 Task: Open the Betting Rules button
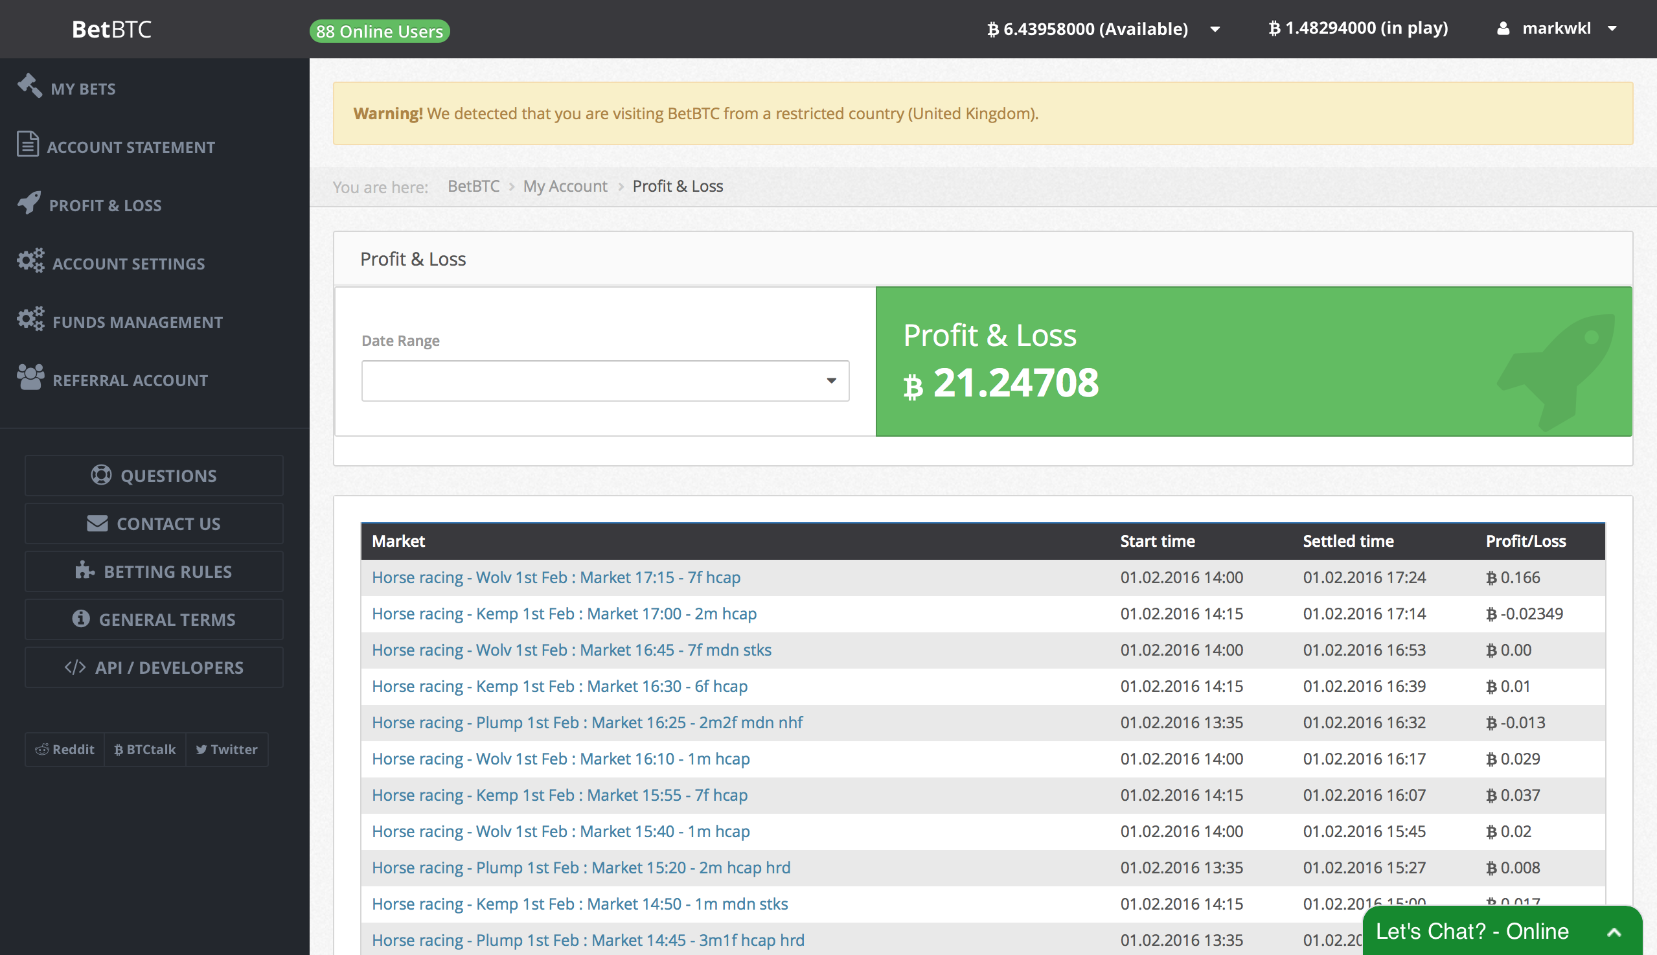(x=154, y=571)
